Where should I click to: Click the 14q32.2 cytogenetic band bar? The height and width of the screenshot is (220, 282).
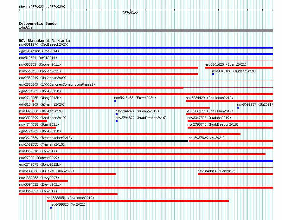[x=146, y=31]
